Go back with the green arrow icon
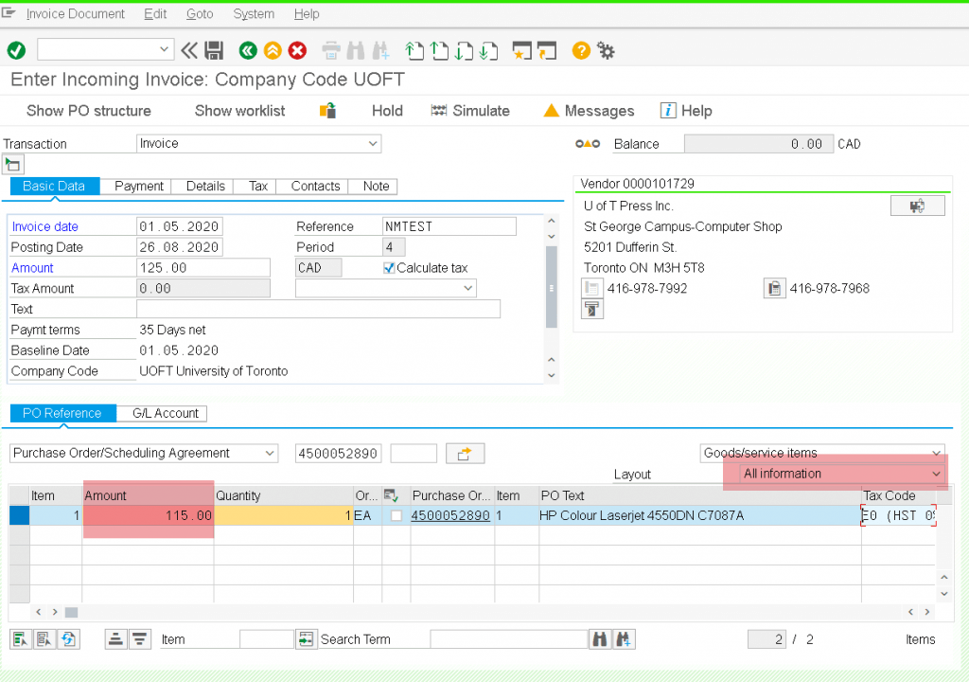 click(x=248, y=49)
